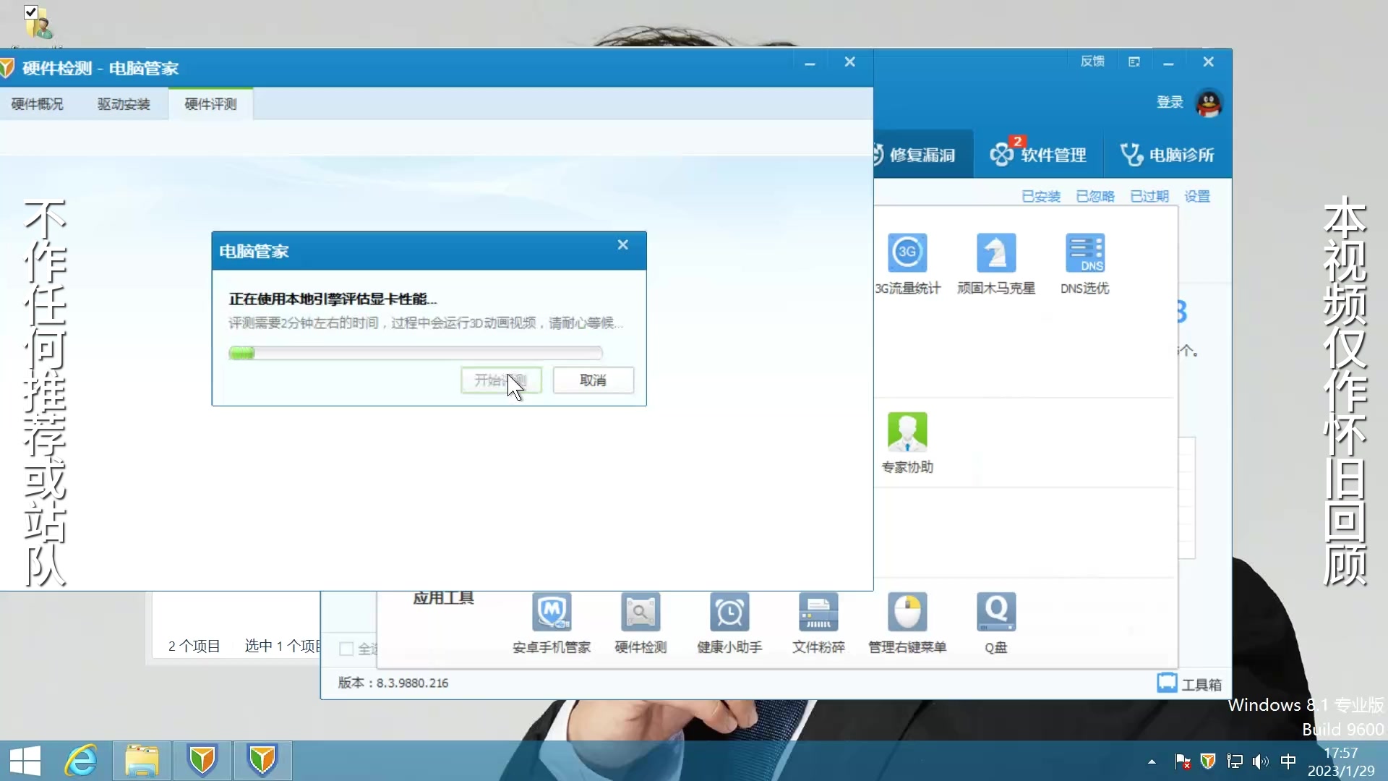The width and height of the screenshot is (1388, 781).
Task: Open the desktop shortcut icon at top left
Action: (x=38, y=24)
